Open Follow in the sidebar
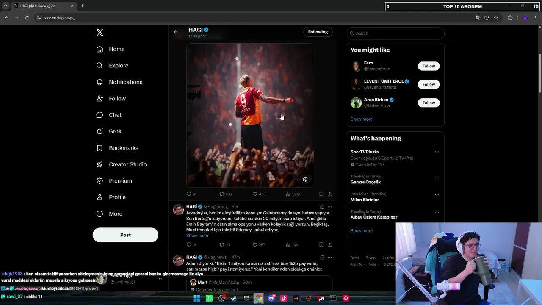The height and width of the screenshot is (305, 542). point(111,99)
